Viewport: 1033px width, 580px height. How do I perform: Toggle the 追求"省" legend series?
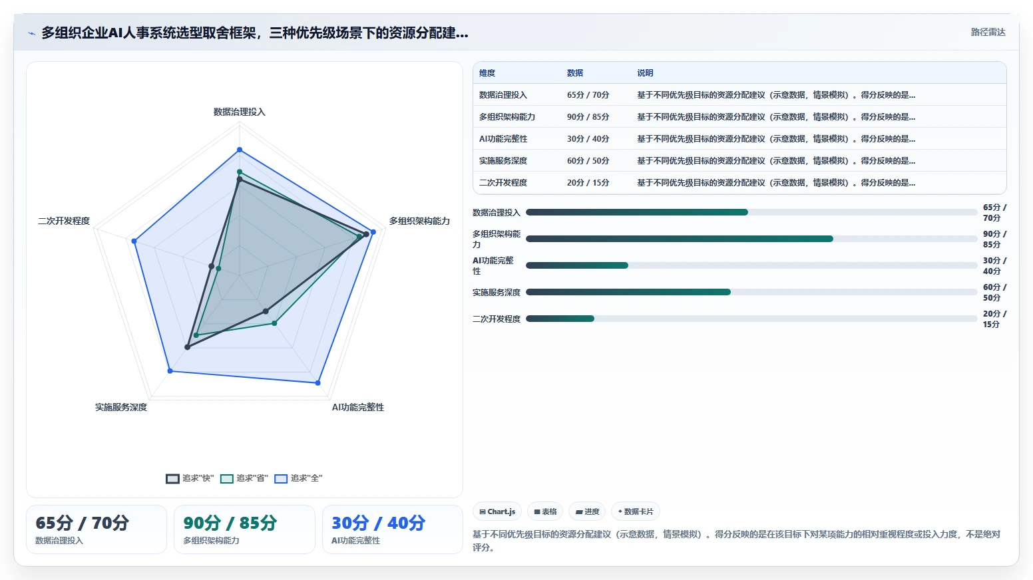click(x=244, y=478)
